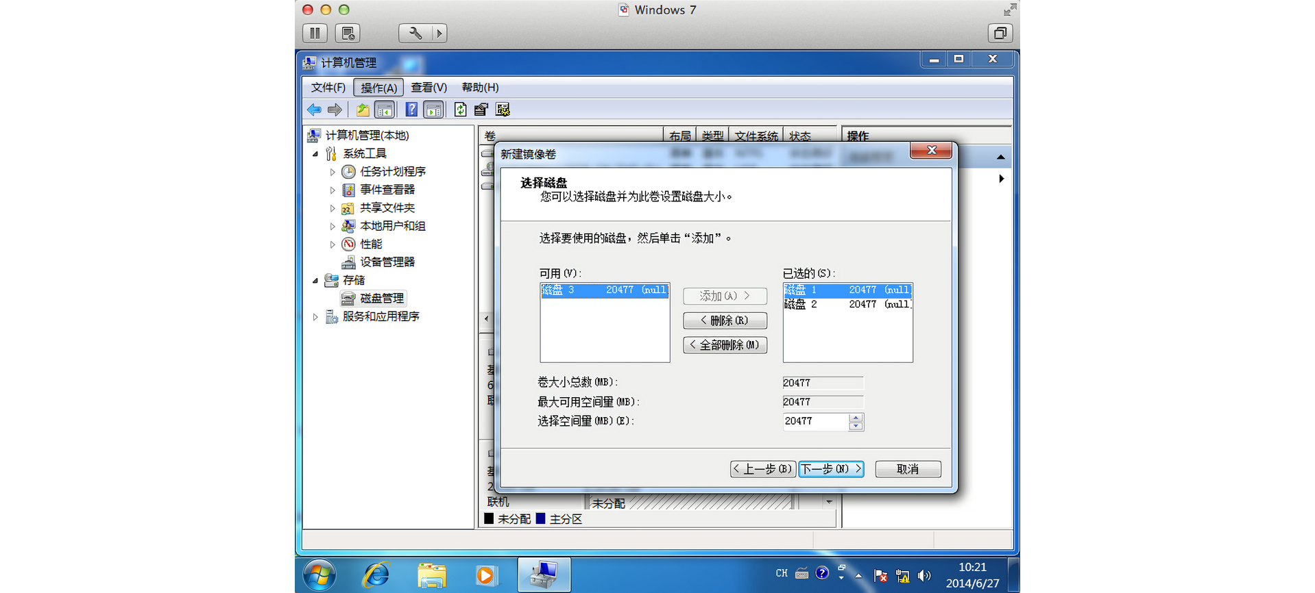Expand the 事件查看器 node
This screenshot has height=593, width=1315.
[x=333, y=190]
